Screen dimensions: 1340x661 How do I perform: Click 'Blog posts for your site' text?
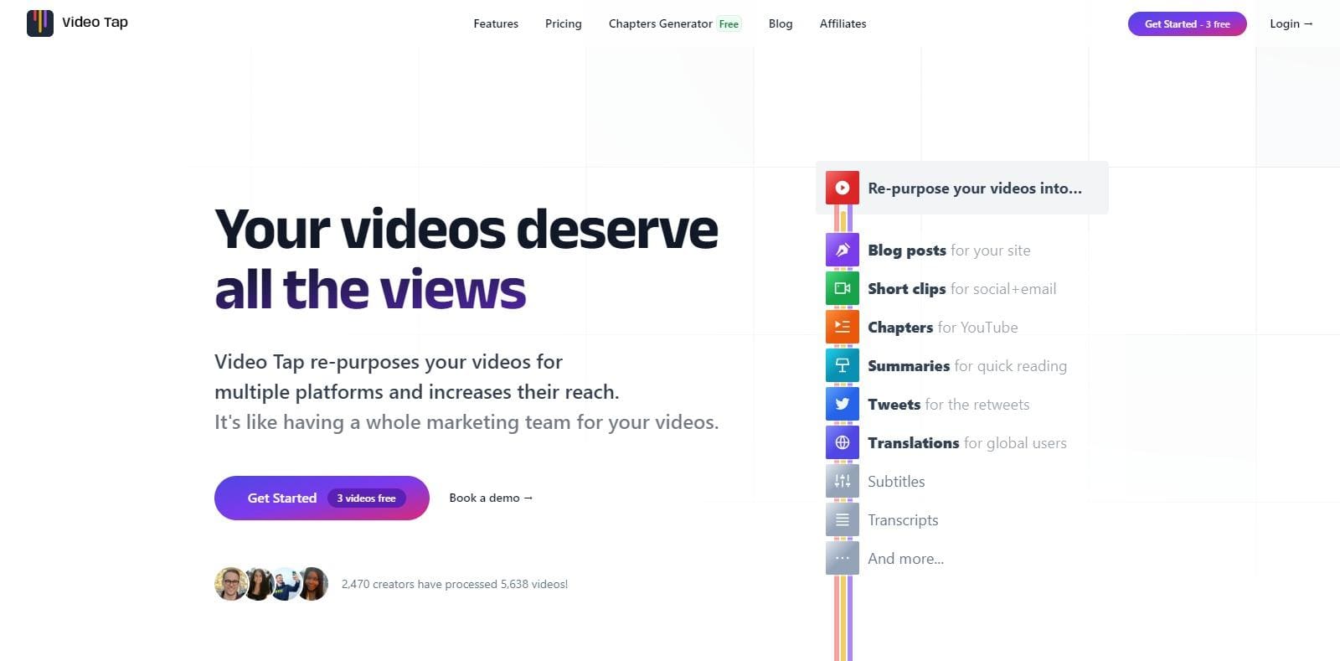[x=949, y=250]
